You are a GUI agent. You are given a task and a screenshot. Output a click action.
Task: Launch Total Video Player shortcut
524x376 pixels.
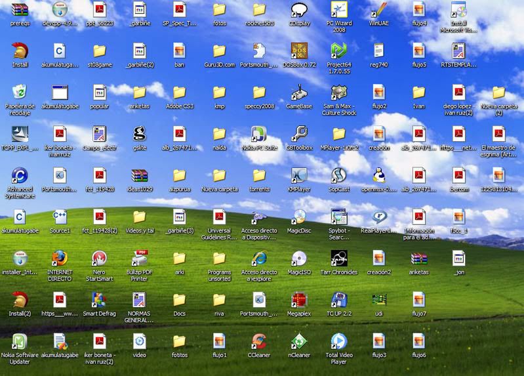coord(339,341)
